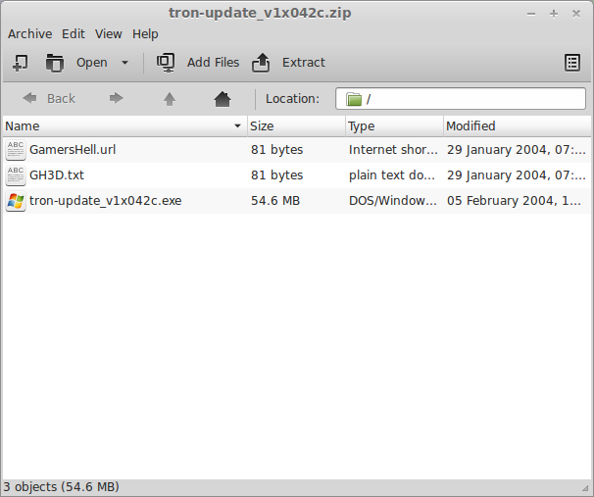Viewport: 594px width, 497px height.
Task: Click the Extract toolbar icon
Action: [261, 63]
